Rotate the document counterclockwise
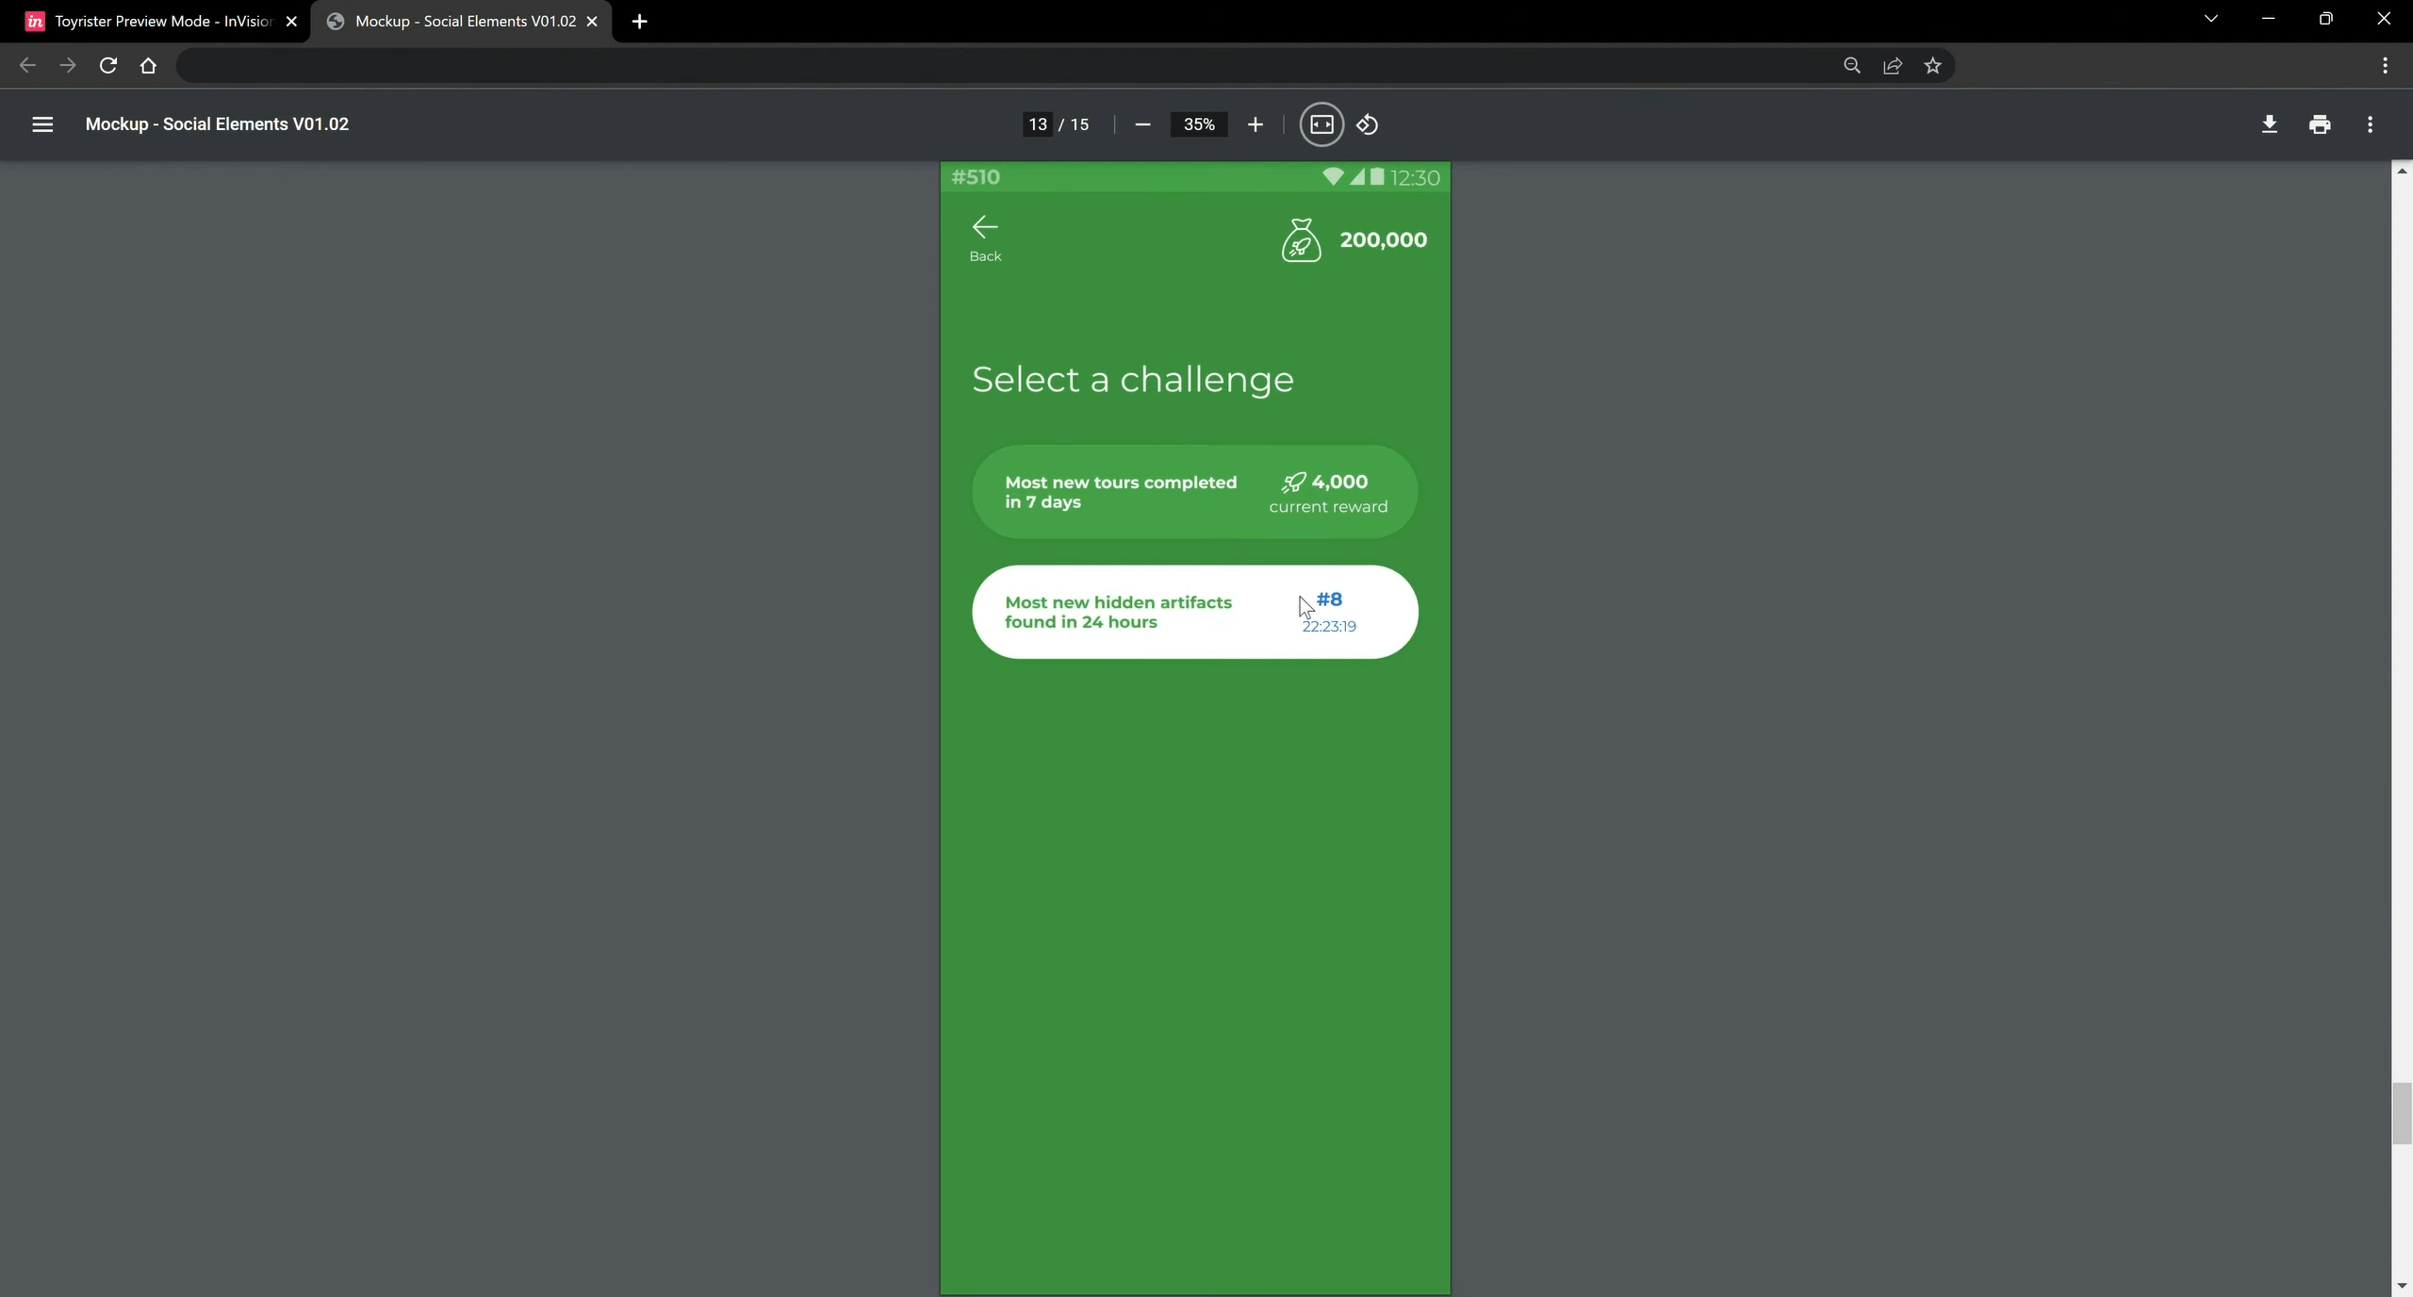Screen dimensions: 2413x1297 (1368, 124)
